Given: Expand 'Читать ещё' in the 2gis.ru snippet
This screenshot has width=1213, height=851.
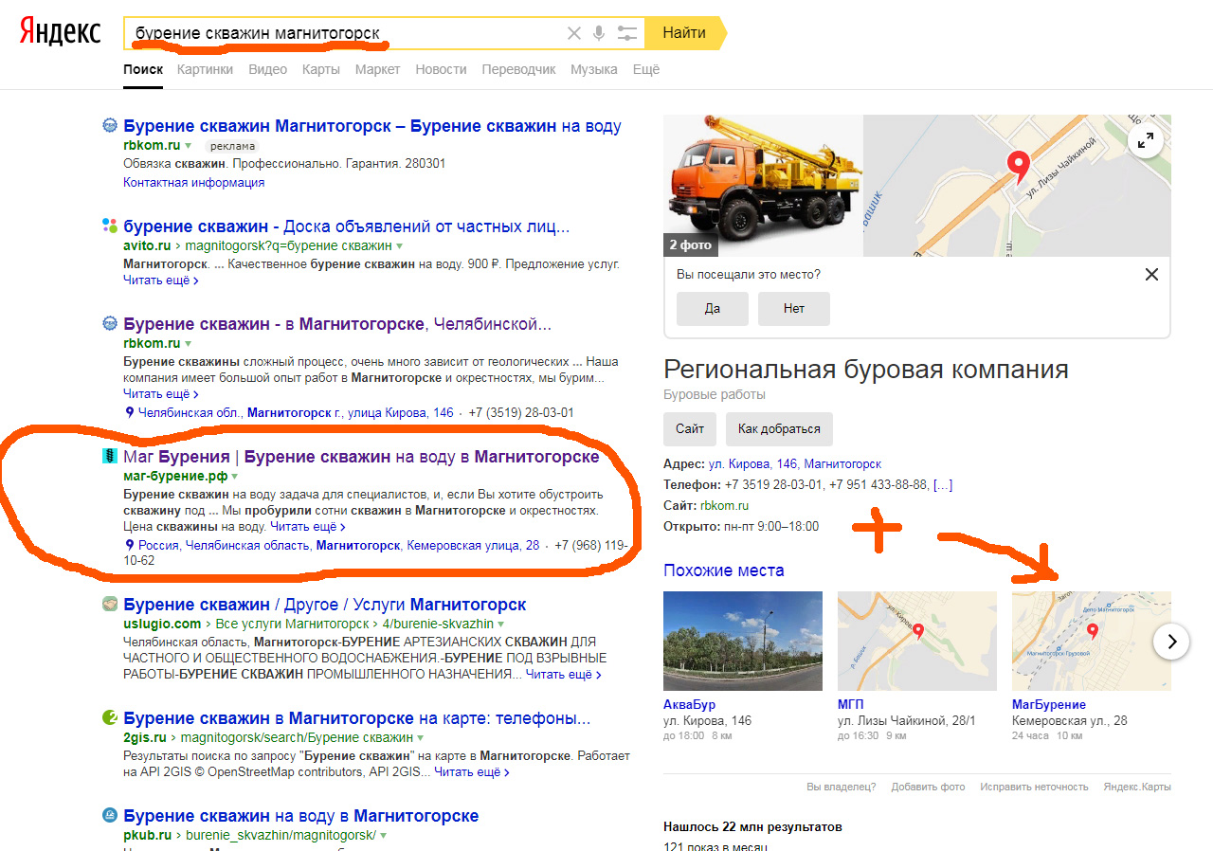Looking at the screenshot, I should 472,772.
